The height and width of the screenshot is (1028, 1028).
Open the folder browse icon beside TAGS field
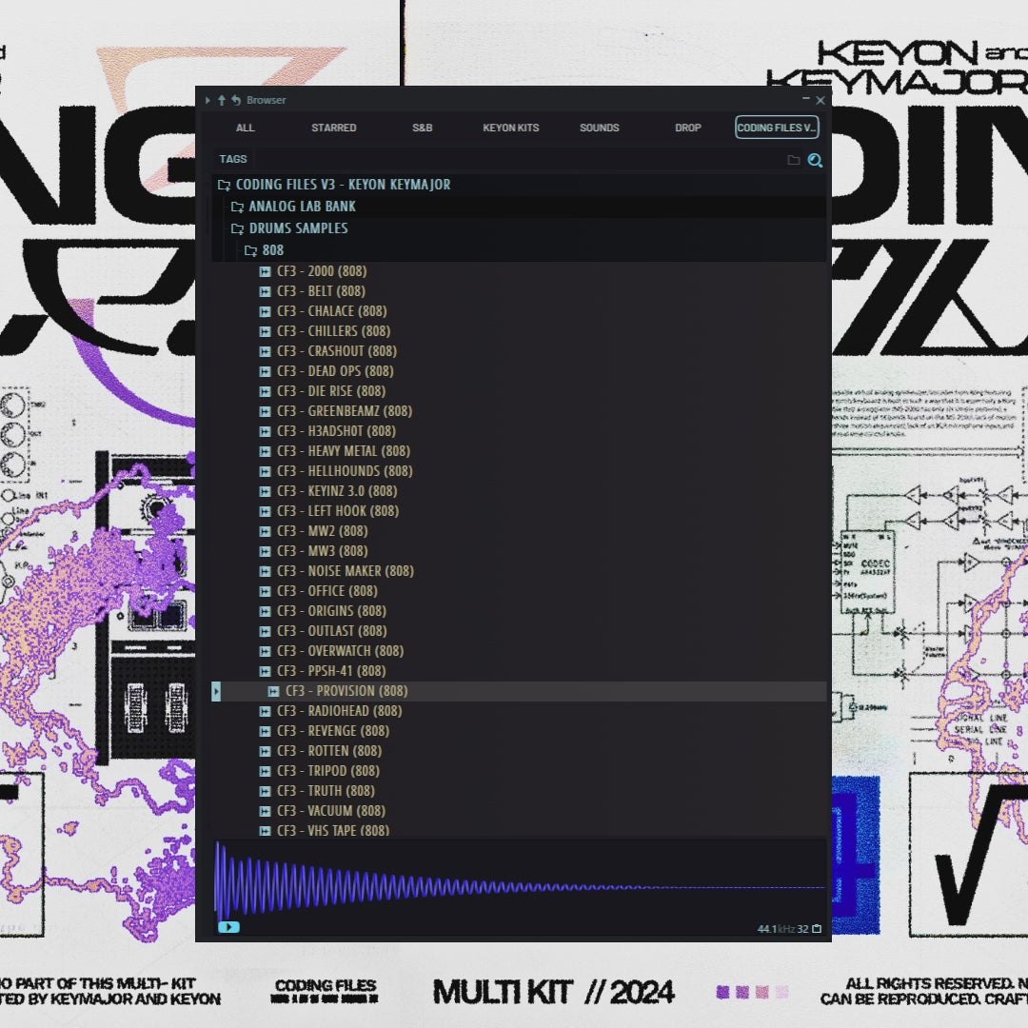[794, 160]
